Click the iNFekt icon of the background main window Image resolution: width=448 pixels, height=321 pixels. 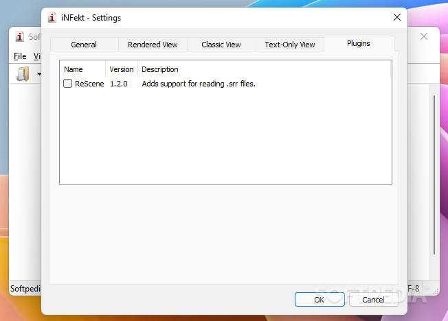[x=20, y=36]
